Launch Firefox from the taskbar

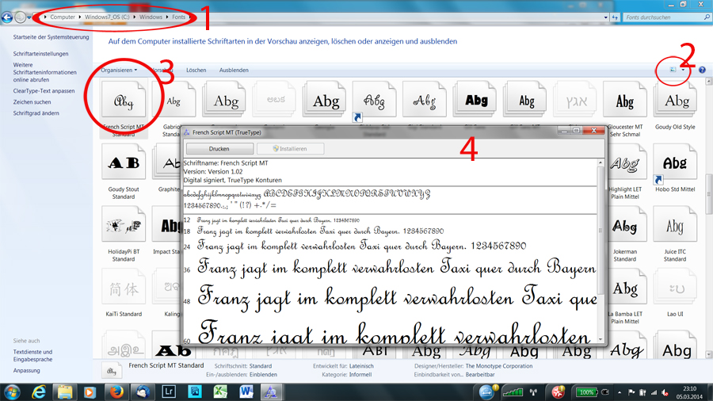pyautogui.click(x=116, y=391)
